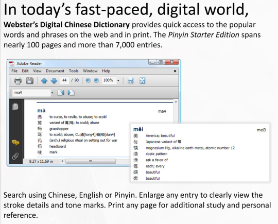The image size is (278, 224).
Task: Maximize the Adobe Reader window
Action: coord(161,62)
